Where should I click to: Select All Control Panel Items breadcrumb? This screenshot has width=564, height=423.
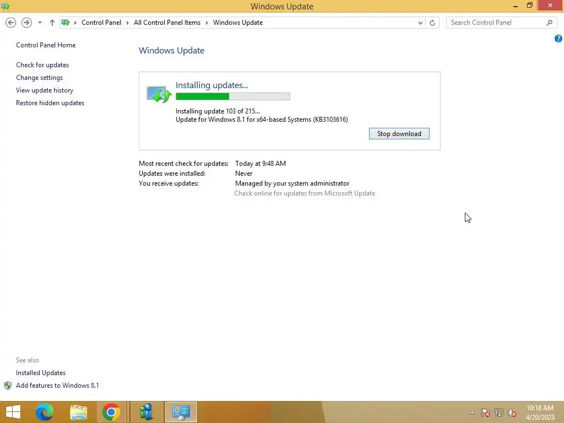(x=167, y=22)
